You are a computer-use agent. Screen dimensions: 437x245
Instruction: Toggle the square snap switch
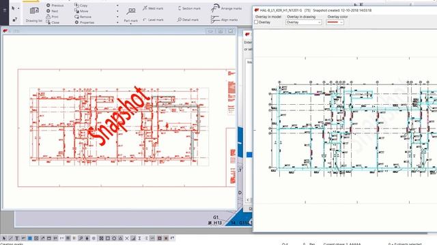tap(108, 238)
